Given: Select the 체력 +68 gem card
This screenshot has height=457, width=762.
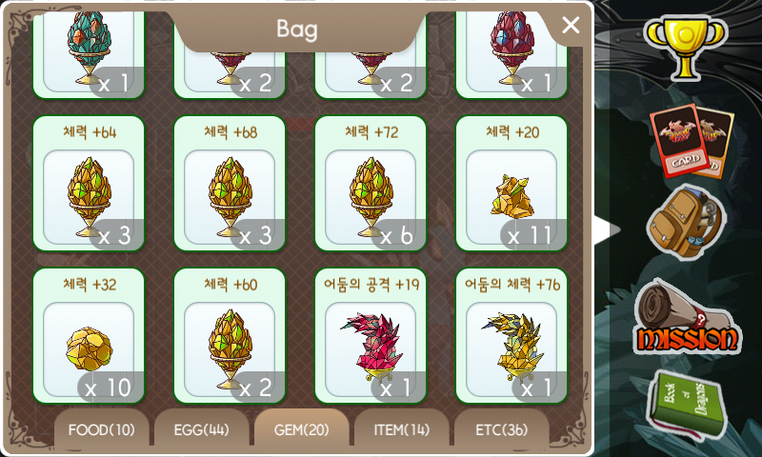Looking at the screenshot, I should pos(230,184).
